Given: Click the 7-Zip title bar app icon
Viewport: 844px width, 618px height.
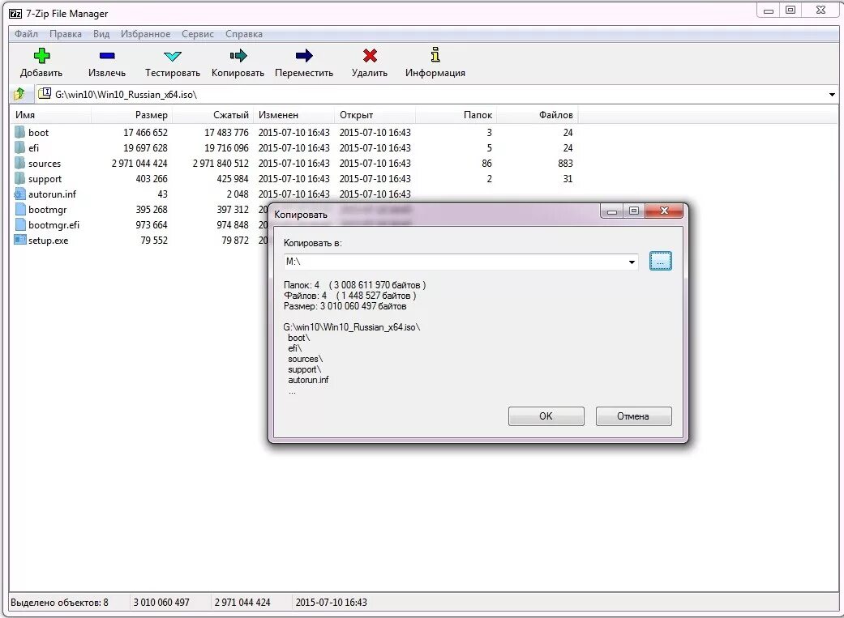Looking at the screenshot, I should [15, 14].
